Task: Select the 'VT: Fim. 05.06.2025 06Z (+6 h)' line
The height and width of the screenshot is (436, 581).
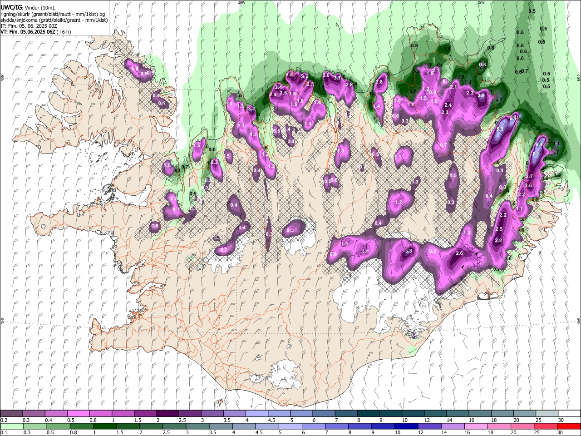Action: [35, 32]
